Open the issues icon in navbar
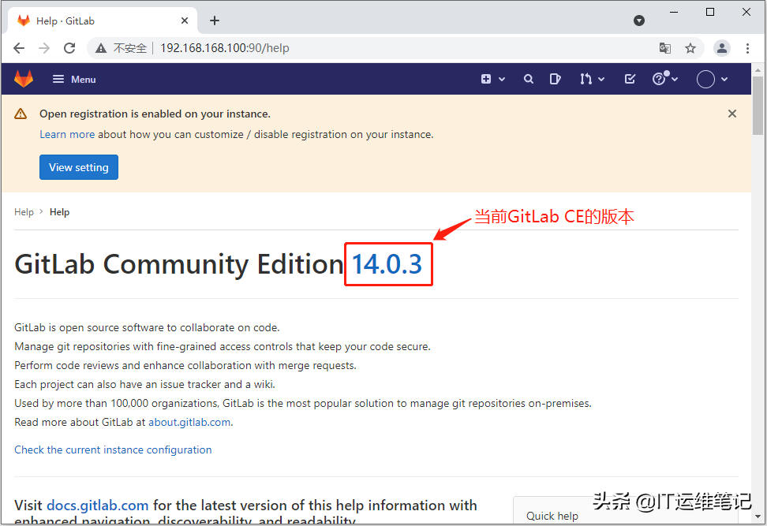Viewport: 767px width, 526px height. (x=555, y=79)
